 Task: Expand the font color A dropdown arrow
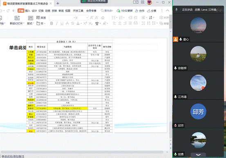(x=81, y=23)
